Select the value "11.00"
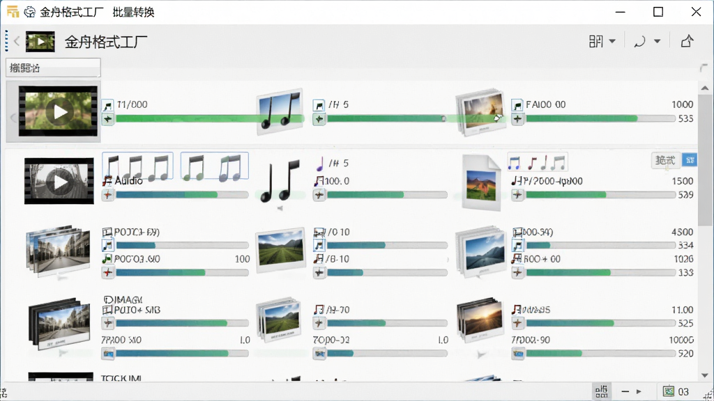This screenshot has width=714, height=401. pyautogui.click(x=682, y=310)
